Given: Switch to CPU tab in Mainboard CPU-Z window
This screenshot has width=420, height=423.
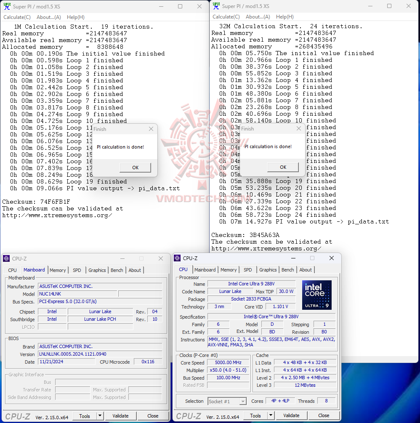Looking at the screenshot, I should pos(12,270).
